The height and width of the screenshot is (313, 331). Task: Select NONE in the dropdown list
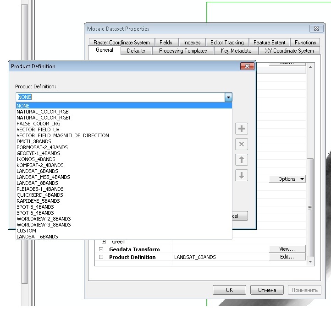tap(124, 106)
